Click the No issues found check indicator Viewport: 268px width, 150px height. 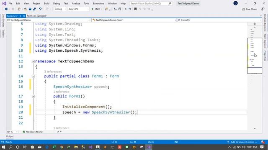click(x=33, y=132)
